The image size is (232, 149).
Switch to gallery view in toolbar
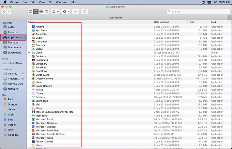[46, 11]
